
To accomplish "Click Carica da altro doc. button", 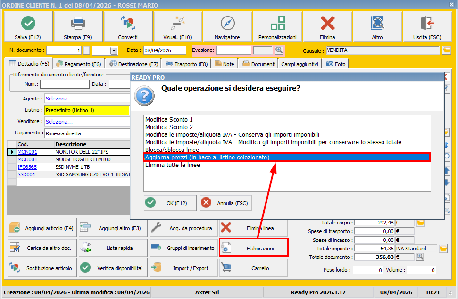I will [x=42, y=248].
